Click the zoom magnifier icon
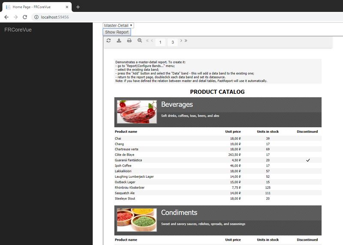Image resolution: width=343 pixels, height=245 pixels. [x=139, y=41]
